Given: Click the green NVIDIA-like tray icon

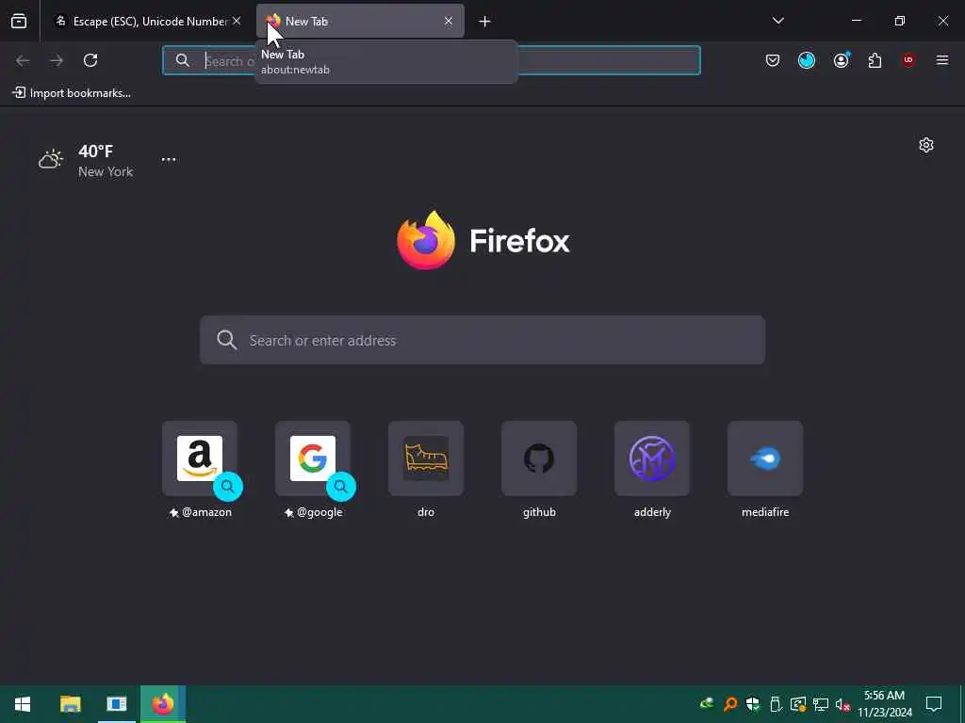Looking at the screenshot, I should coord(707,703).
